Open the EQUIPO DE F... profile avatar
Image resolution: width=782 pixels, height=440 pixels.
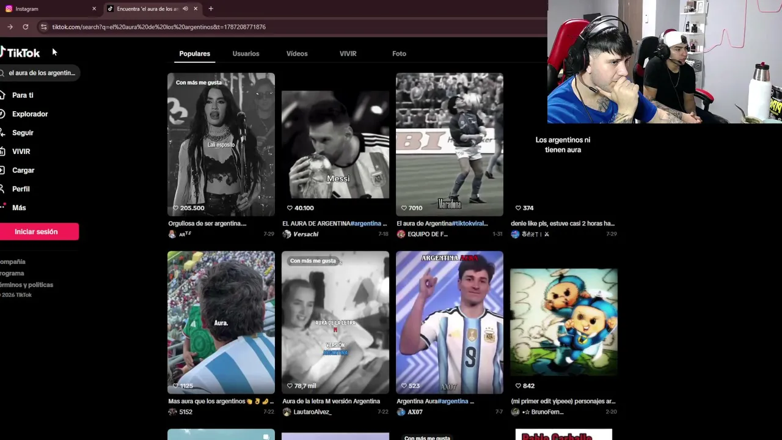pos(401,234)
